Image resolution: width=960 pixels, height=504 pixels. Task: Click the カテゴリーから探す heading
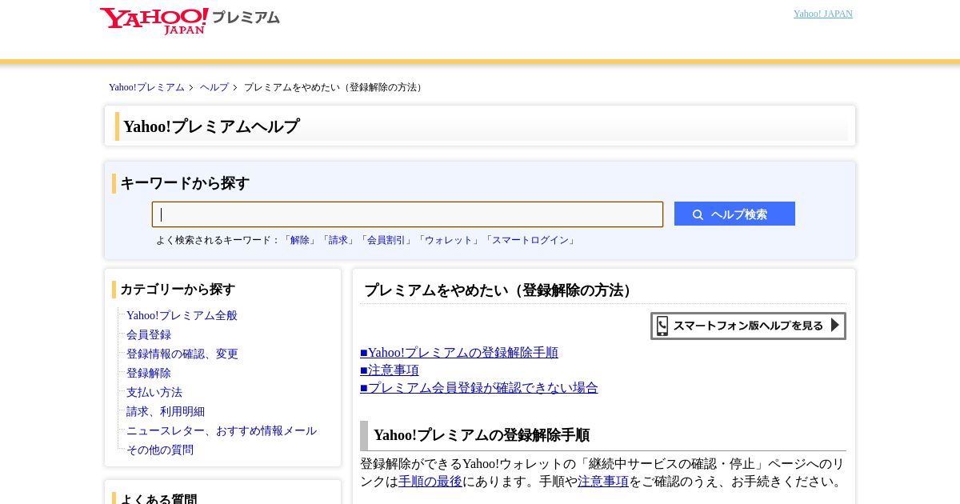(x=178, y=290)
